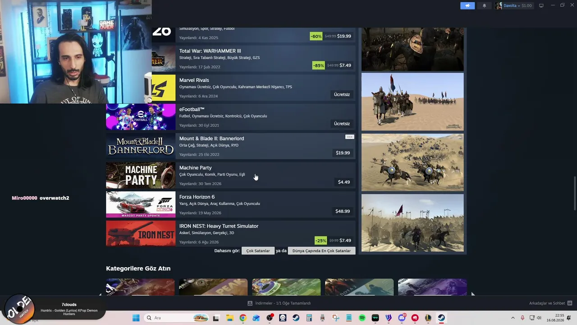Click the eFootball capsule image

[x=141, y=117]
